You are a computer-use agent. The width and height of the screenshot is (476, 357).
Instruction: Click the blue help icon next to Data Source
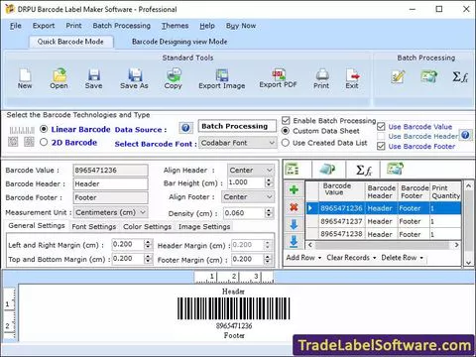(x=185, y=128)
